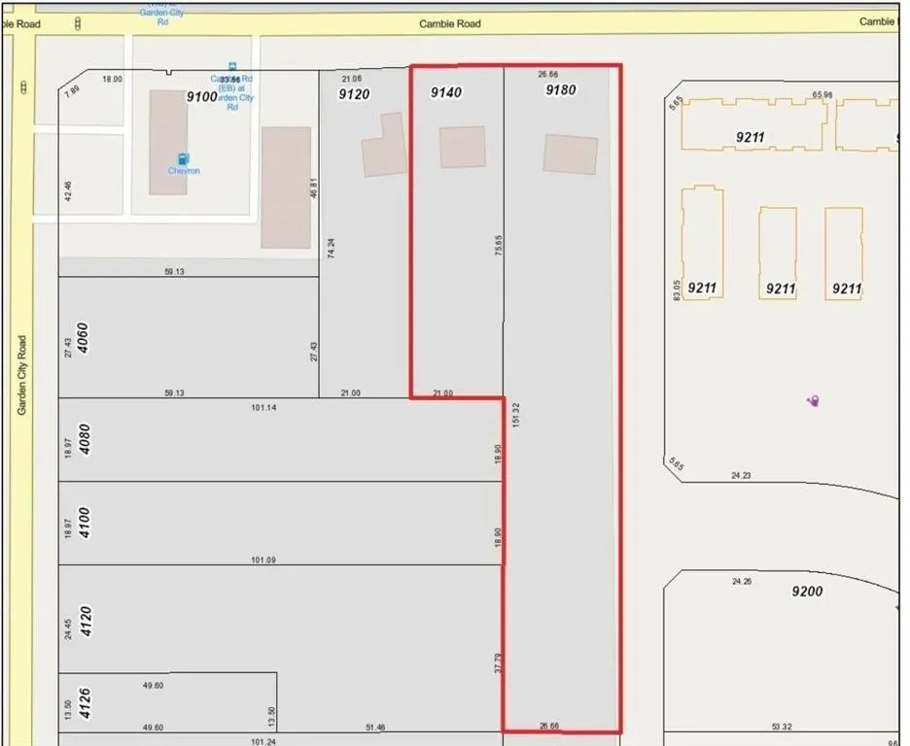Click the Chevron text label
The image size is (910, 746).
[x=183, y=171]
